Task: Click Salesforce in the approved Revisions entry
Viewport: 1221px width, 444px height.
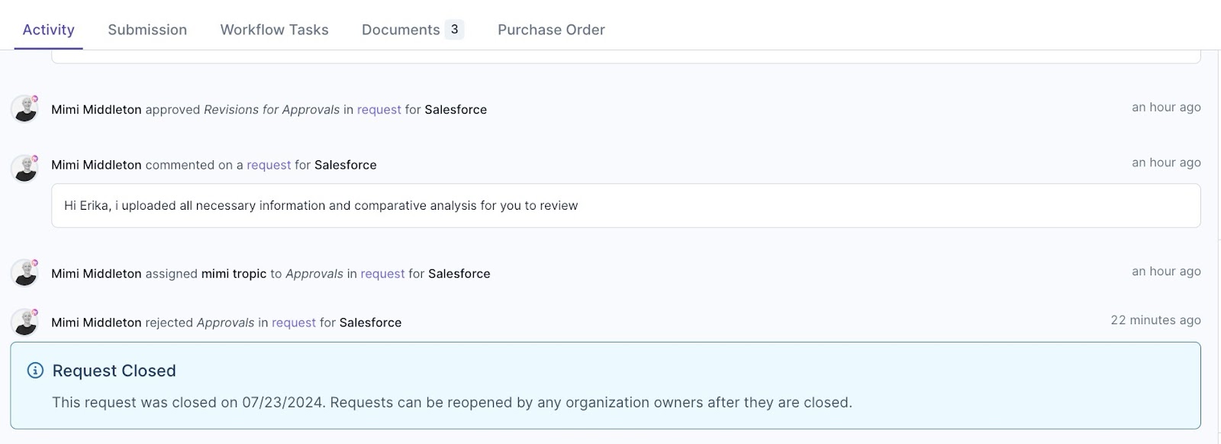Action: pyautogui.click(x=456, y=109)
